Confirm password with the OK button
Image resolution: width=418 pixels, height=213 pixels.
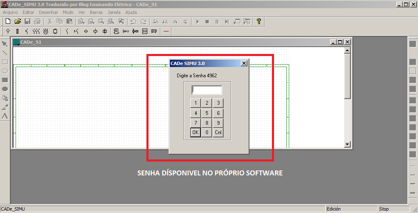tap(196, 132)
